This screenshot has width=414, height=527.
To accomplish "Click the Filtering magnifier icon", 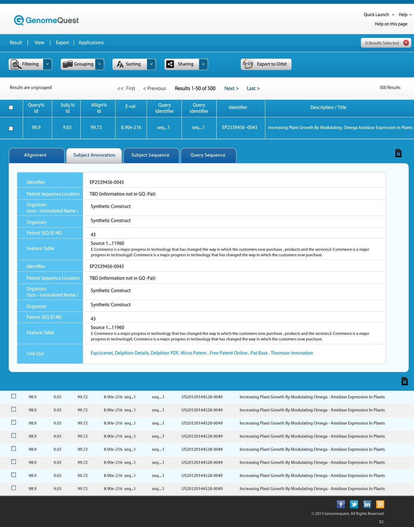I will (x=16, y=64).
